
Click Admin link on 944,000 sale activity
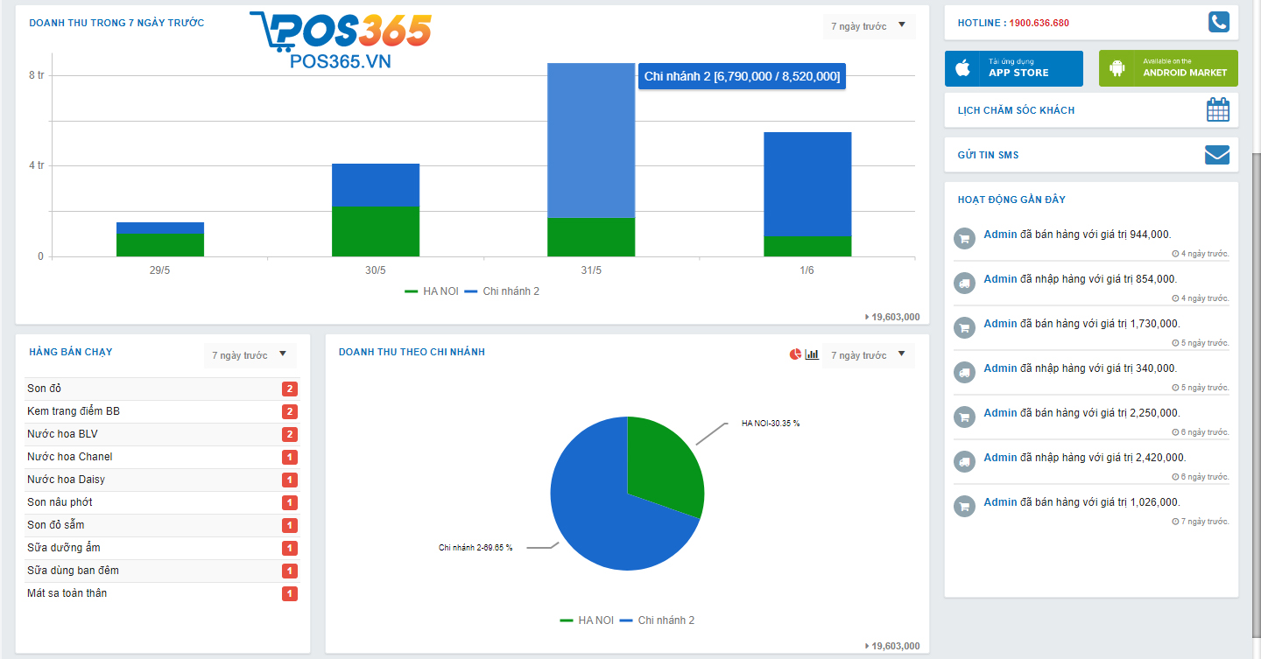1000,234
